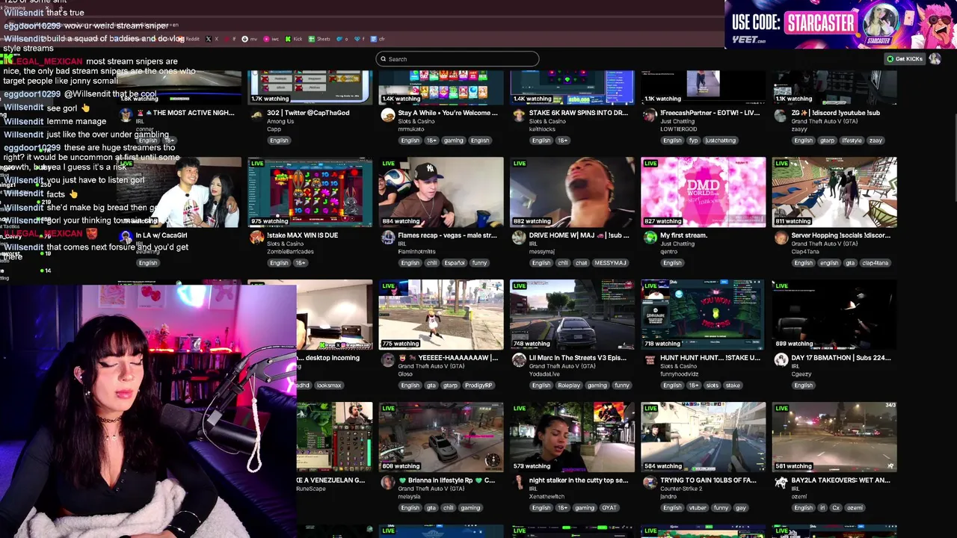Click messymaj's channel avatar
957x538 pixels.
coord(519,238)
